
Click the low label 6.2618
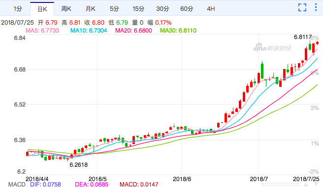(x=78, y=165)
